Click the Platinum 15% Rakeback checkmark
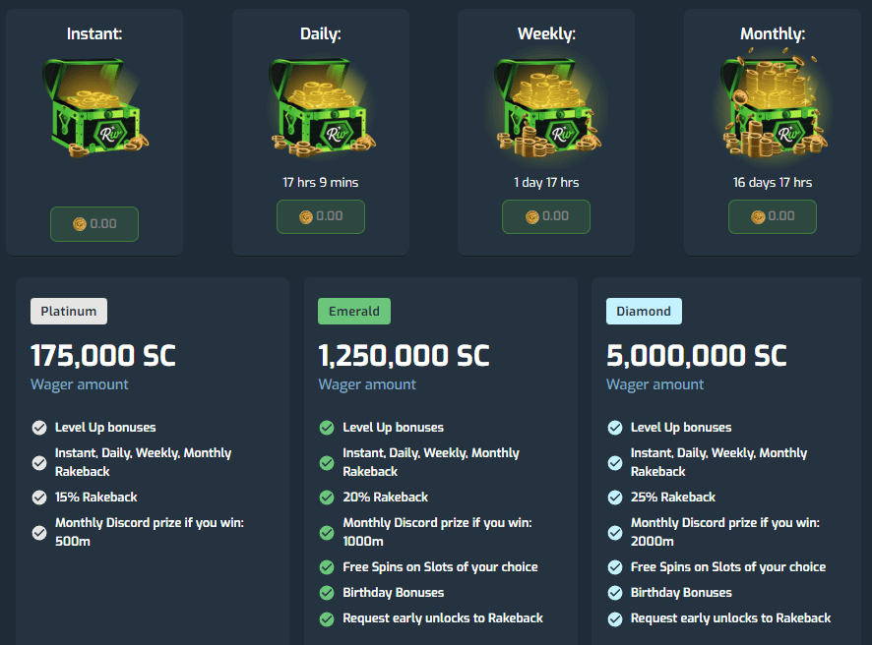 tap(39, 498)
